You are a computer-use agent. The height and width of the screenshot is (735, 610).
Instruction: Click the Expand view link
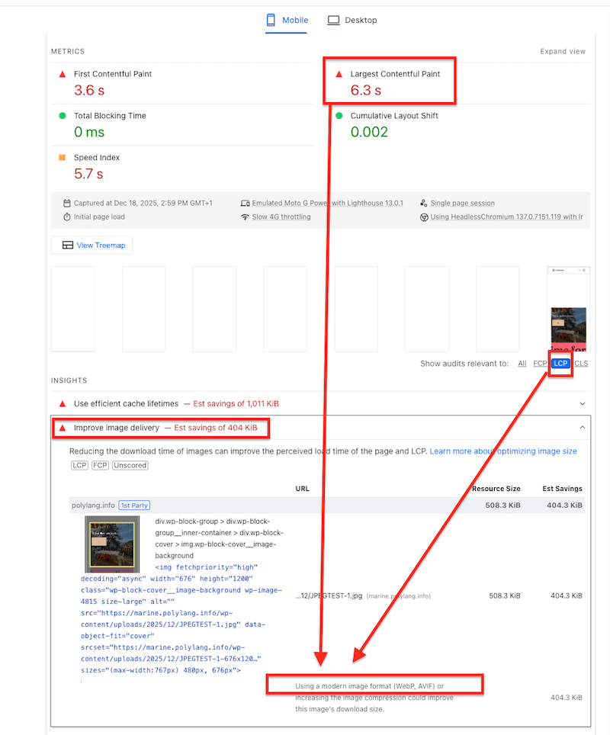[563, 52]
